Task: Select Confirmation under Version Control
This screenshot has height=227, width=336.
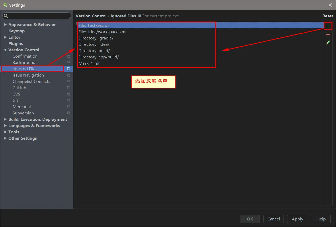Action: pos(25,56)
